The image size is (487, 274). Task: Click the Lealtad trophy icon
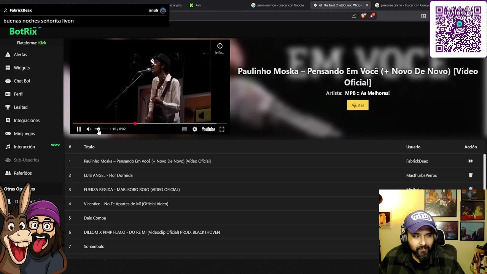[x=8, y=107]
